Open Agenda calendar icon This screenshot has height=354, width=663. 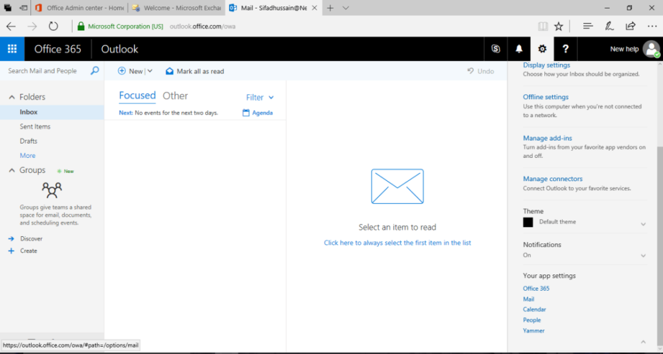pyautogui.click(x=246, y=113)
